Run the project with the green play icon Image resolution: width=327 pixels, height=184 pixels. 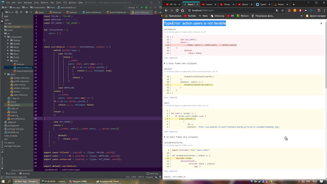click(x=142, y=7)
